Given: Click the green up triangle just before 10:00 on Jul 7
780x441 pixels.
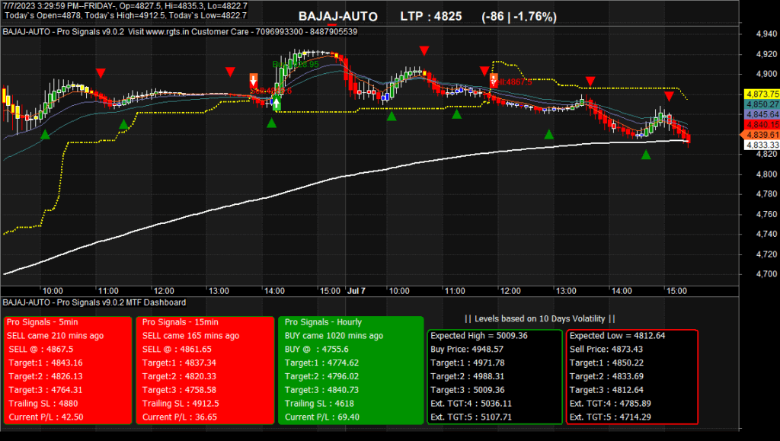Looking at the screenshot, I should point(392,116).
